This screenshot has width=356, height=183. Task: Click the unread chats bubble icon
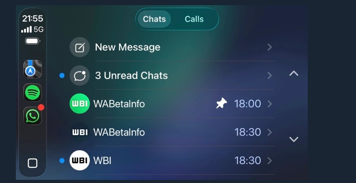coord(80,75)
